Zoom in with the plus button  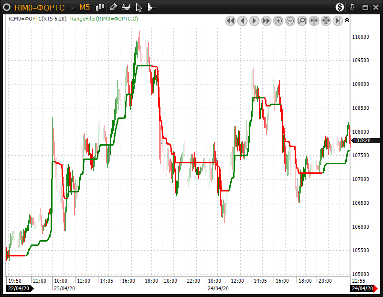(x=278, y=21)
